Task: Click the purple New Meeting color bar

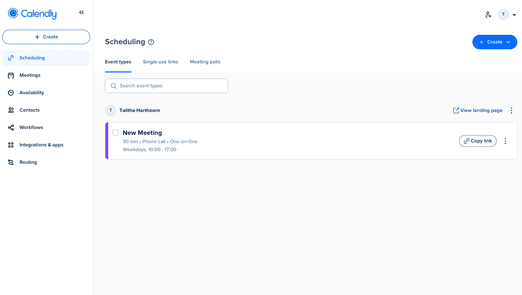Action: coord(107,141)
